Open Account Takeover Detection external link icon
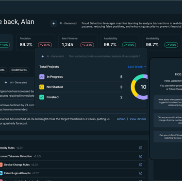The height and width of the screenshot is (181, 182). pos(141,156)
